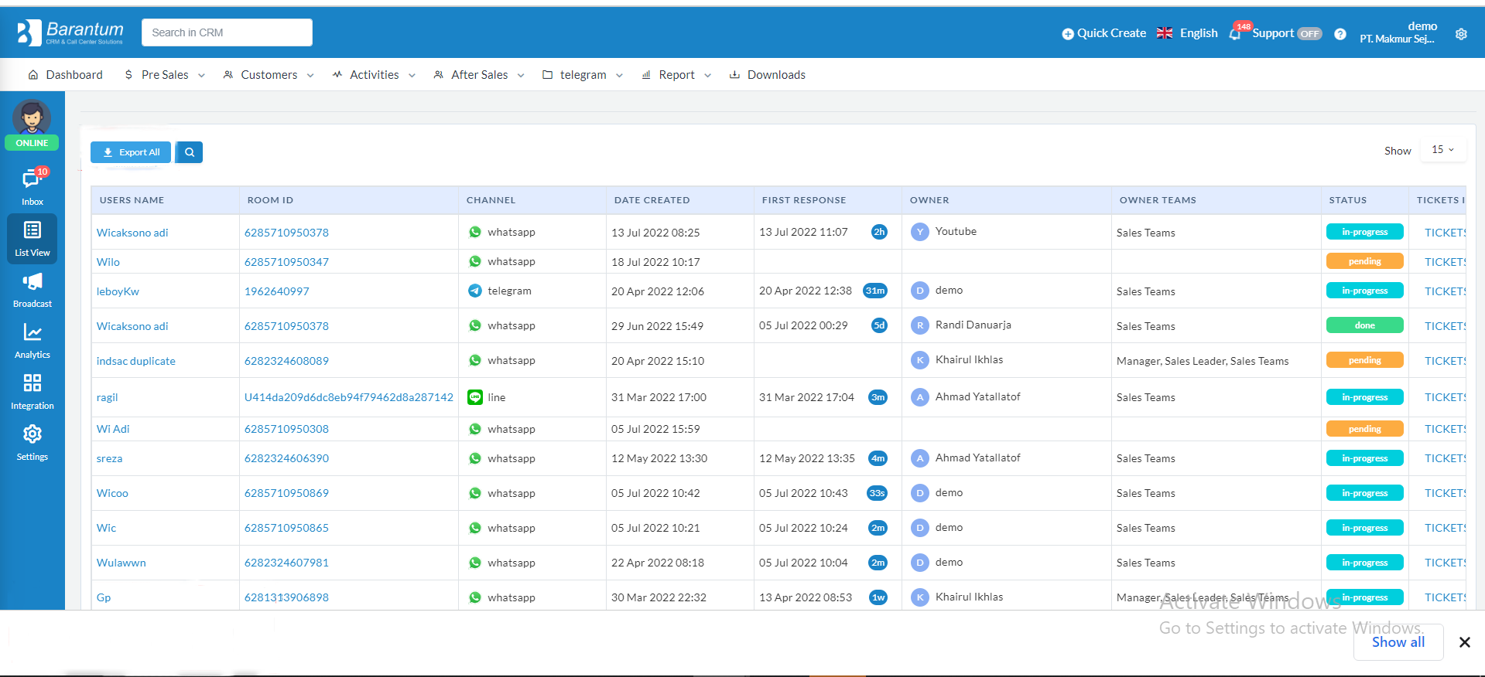1485x677 pixels.
Task: Click the telegram channel icon for leboyKw
Action: coord(475,291)
